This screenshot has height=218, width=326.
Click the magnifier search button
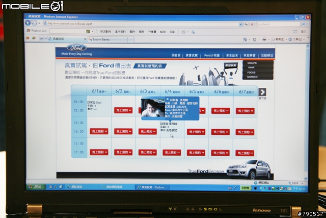click(x=304, y=24)
